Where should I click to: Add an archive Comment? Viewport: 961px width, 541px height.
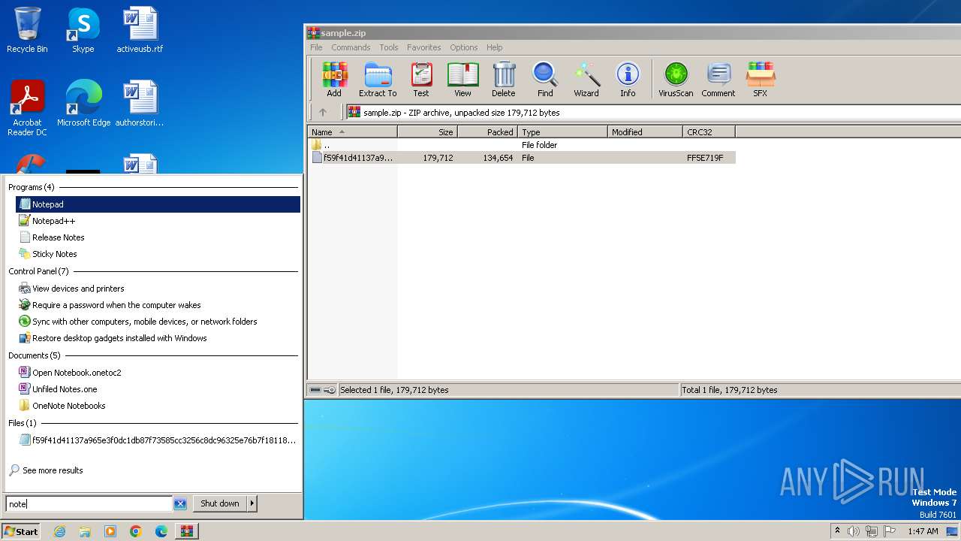(x=718, y=80)
